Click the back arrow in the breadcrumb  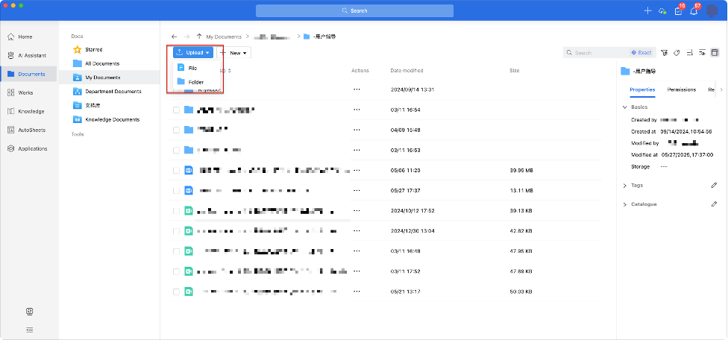click(x=174, y=36)
